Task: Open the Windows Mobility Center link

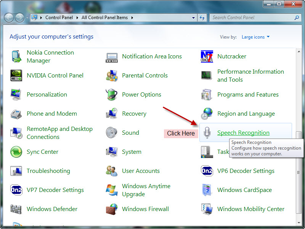Action: tap(251, 209)
